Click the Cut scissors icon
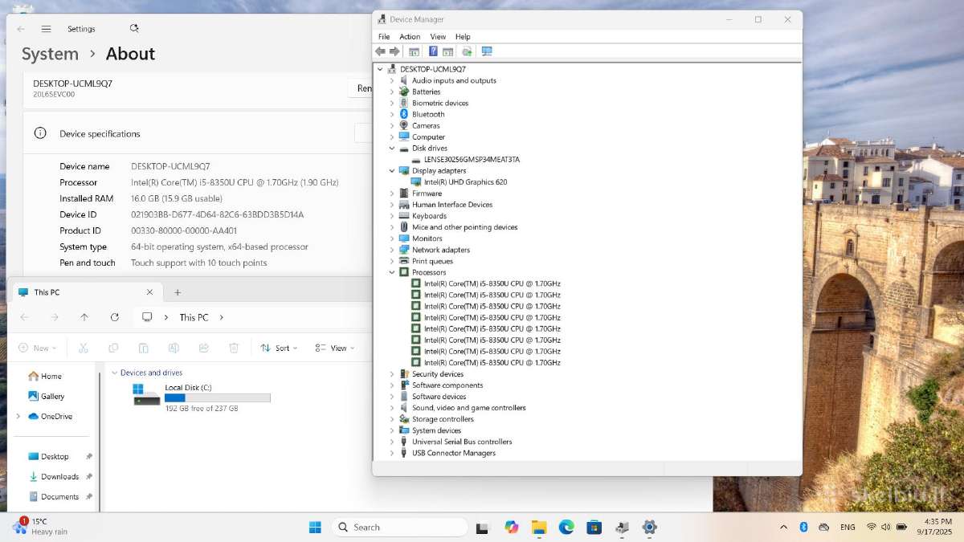Image resolution: width=964 pixels, height=542 pixels. 83,348
